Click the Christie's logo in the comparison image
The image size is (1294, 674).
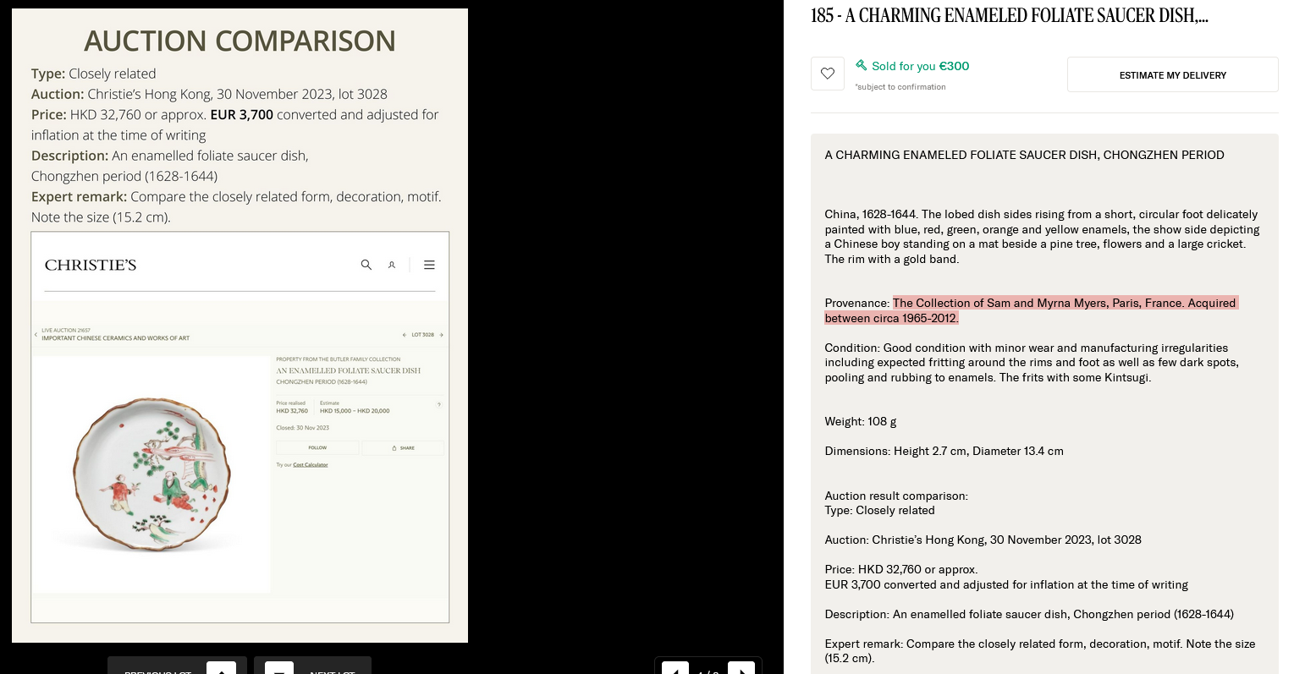[91, 266]
